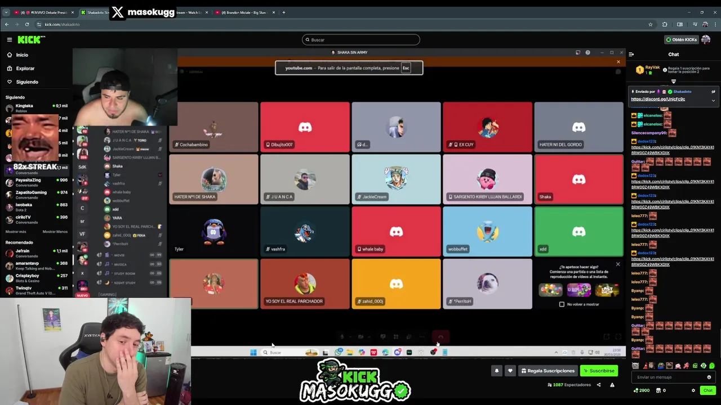
Task: Select zahid_000j participant tile
Action: 396,284
